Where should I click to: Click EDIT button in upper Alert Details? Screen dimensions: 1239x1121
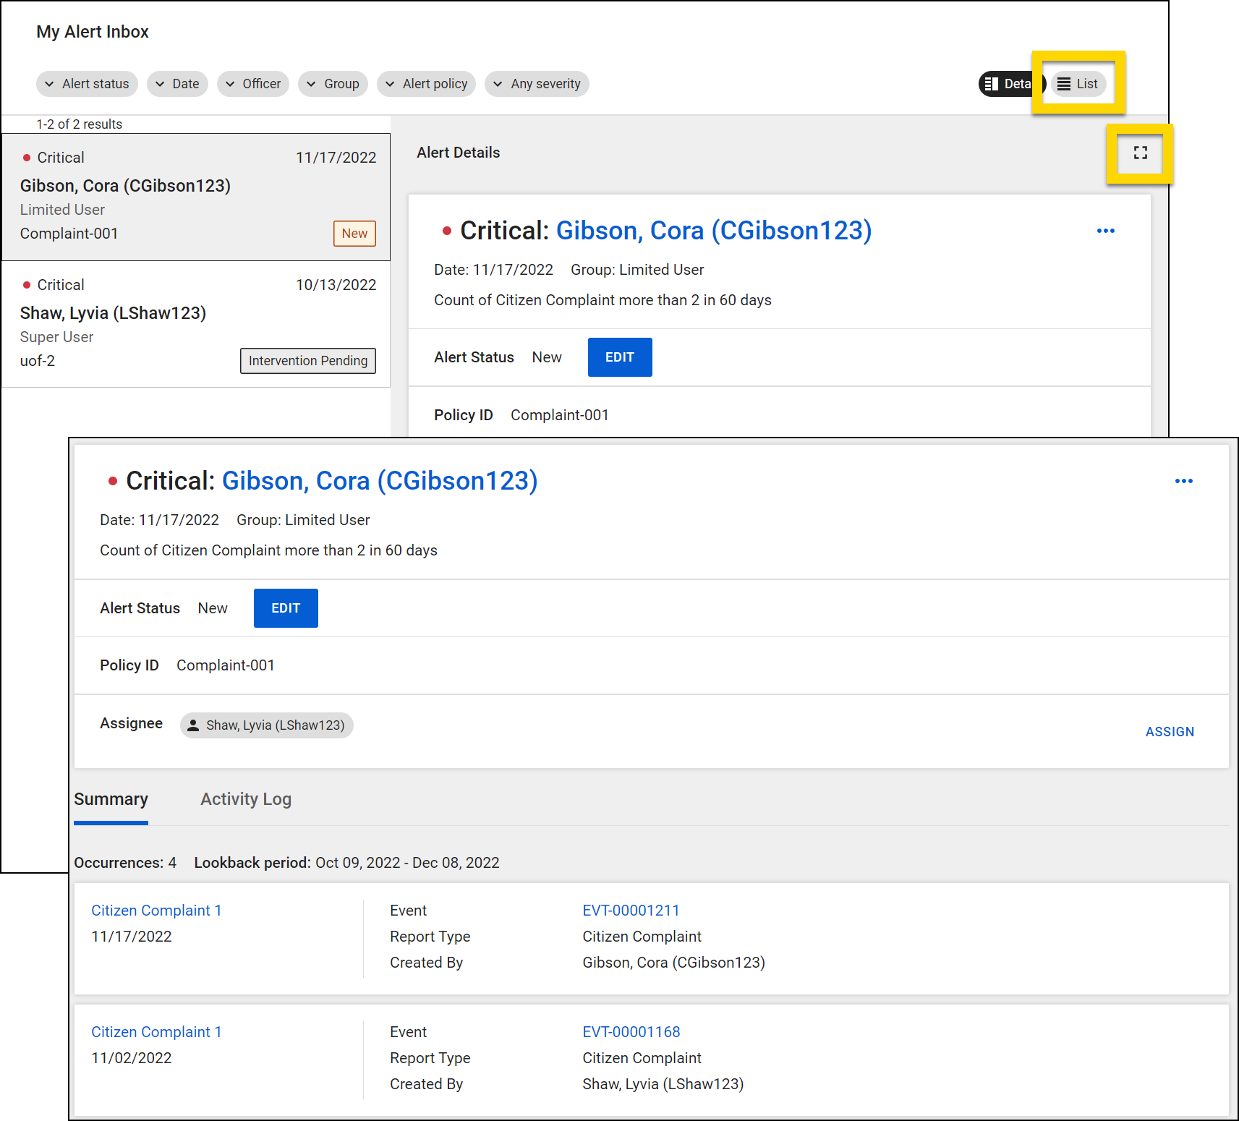pyautogui.click(x=620, y=357)
